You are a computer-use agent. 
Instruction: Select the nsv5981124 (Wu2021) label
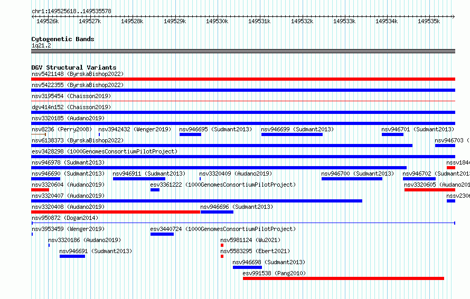250,240
